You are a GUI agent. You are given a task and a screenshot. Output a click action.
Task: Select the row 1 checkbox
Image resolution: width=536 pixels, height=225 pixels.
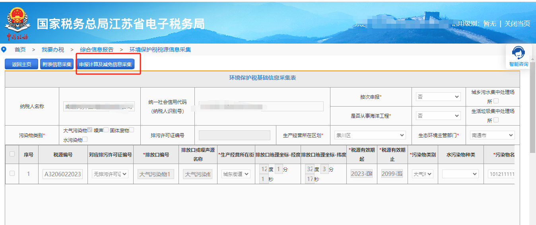point(12,174)
